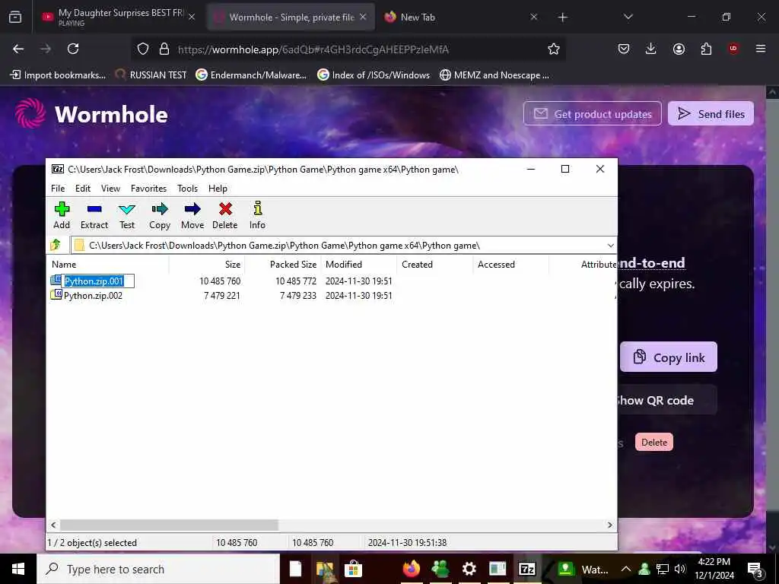The image size is (779, 584).
Task: Click the taskbar clock showing 4:22 PM
Action: [x=714, y=569]
